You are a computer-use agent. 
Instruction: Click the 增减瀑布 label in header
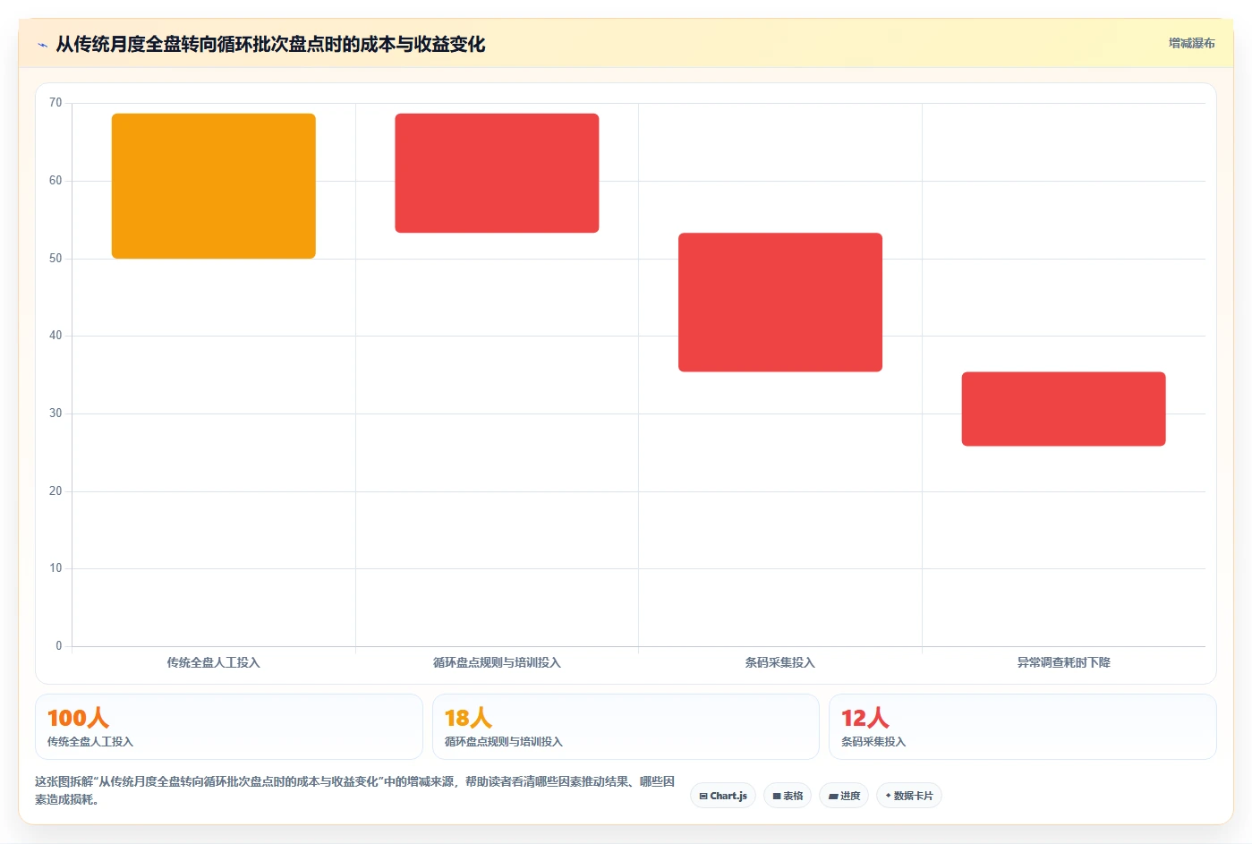tap(1191, 43)
